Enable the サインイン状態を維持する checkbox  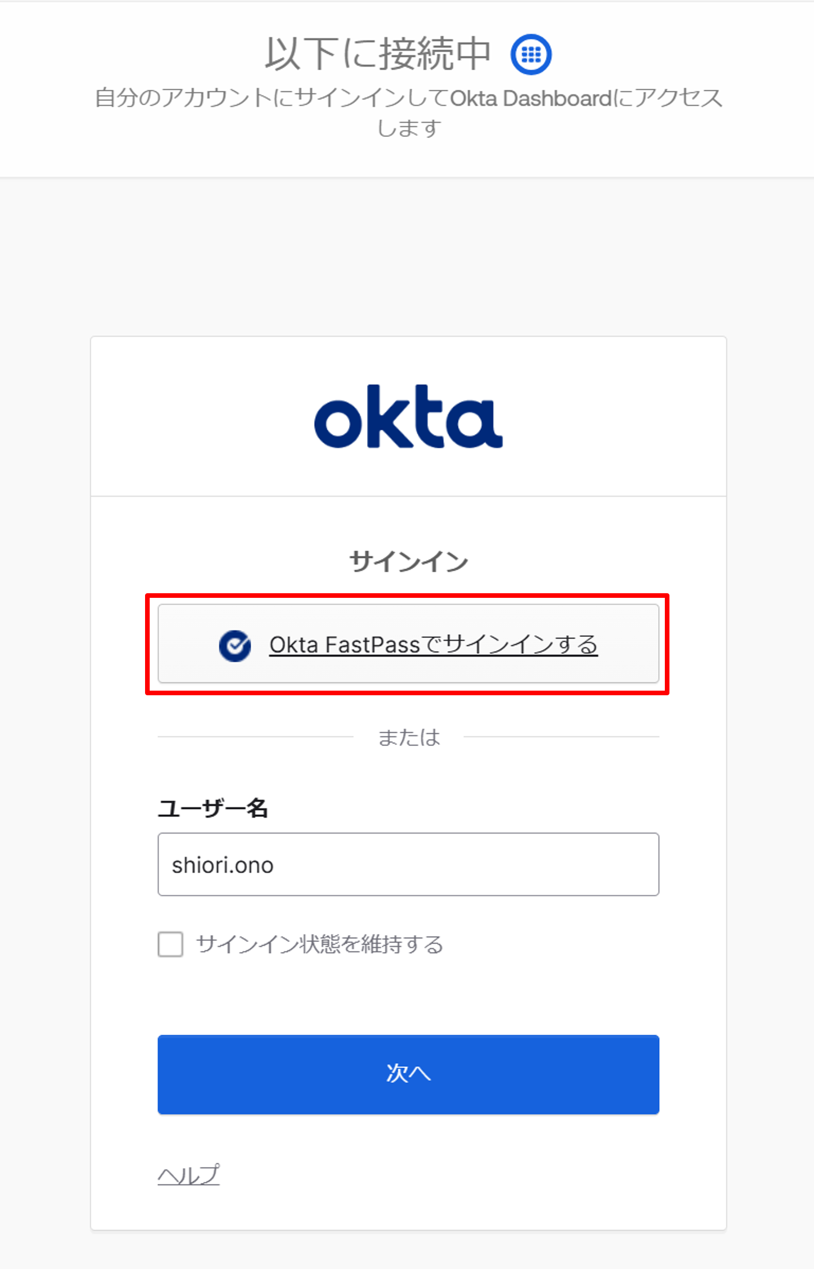pos(170,944)
